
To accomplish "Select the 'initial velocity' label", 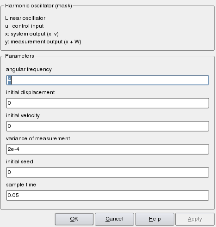I will pos(23,115).
